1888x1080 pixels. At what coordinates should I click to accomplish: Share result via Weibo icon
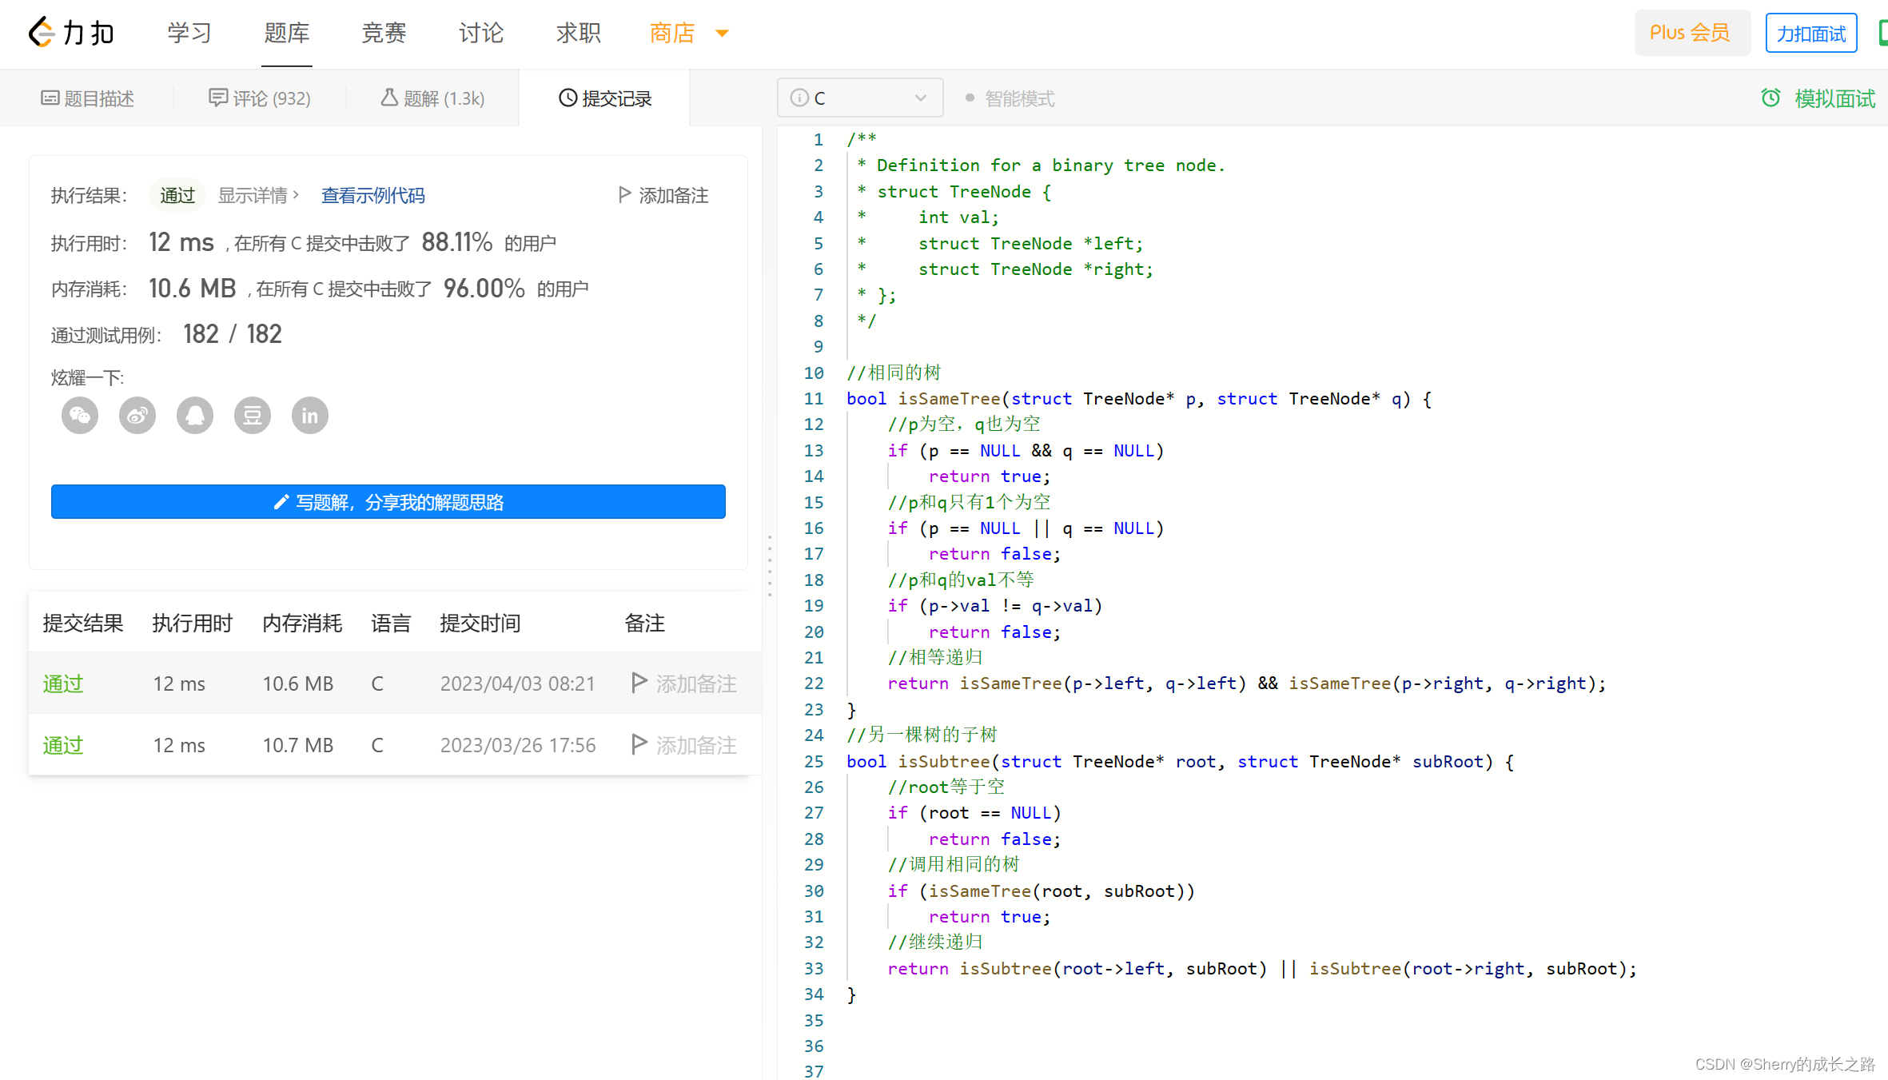coord(137,416)
